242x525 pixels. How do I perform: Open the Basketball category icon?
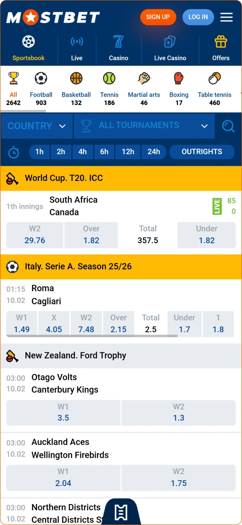coord(76,78)
